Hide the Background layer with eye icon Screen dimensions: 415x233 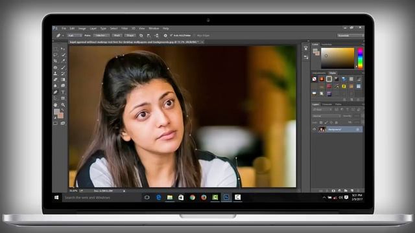tap(314, 129)
